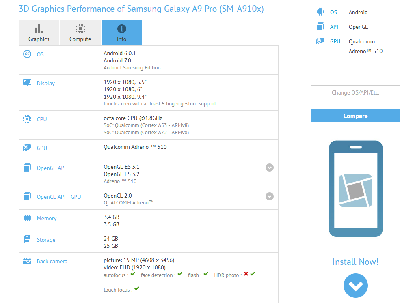
Task: Click the Android 6.0.1 text
Action: coord(120,53)
